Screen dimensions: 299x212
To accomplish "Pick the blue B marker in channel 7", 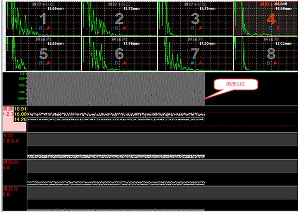I will tap(193, 63).
